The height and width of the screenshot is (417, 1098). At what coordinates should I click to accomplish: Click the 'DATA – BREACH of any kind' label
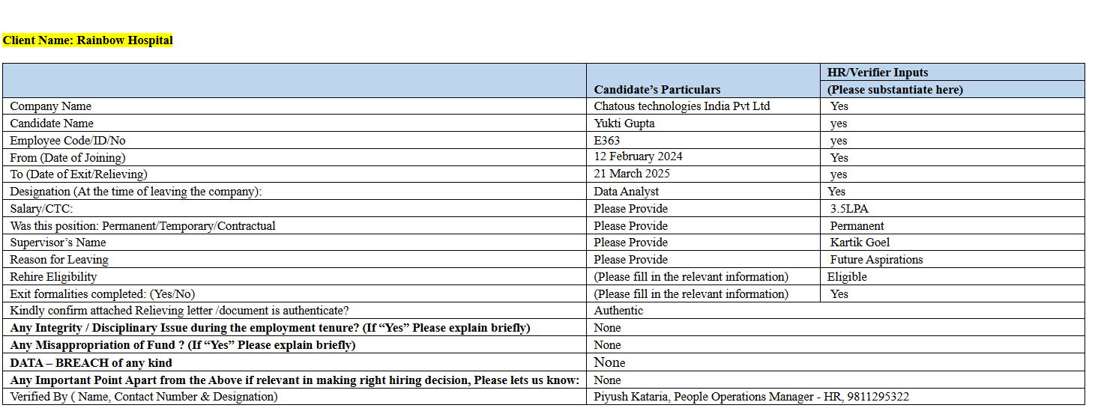tap(91, 363)
